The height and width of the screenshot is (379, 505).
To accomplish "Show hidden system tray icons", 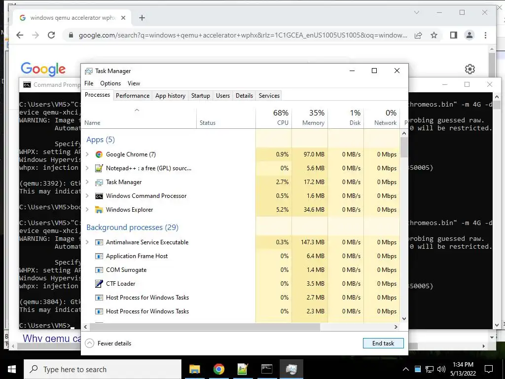I will (x=406, y=369).
